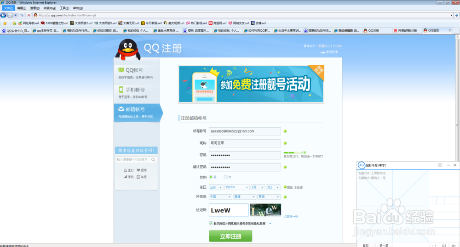
Task: Choose the 手机 number category
Action: click(x=129, y=177)
